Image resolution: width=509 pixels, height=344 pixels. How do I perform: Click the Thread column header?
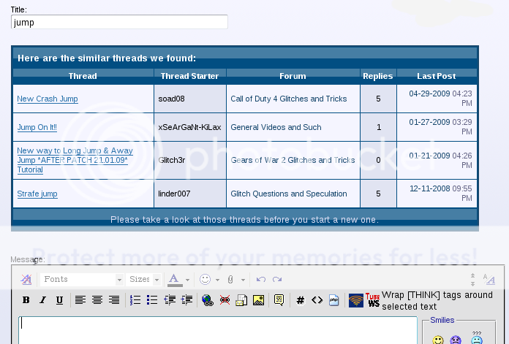83,76
